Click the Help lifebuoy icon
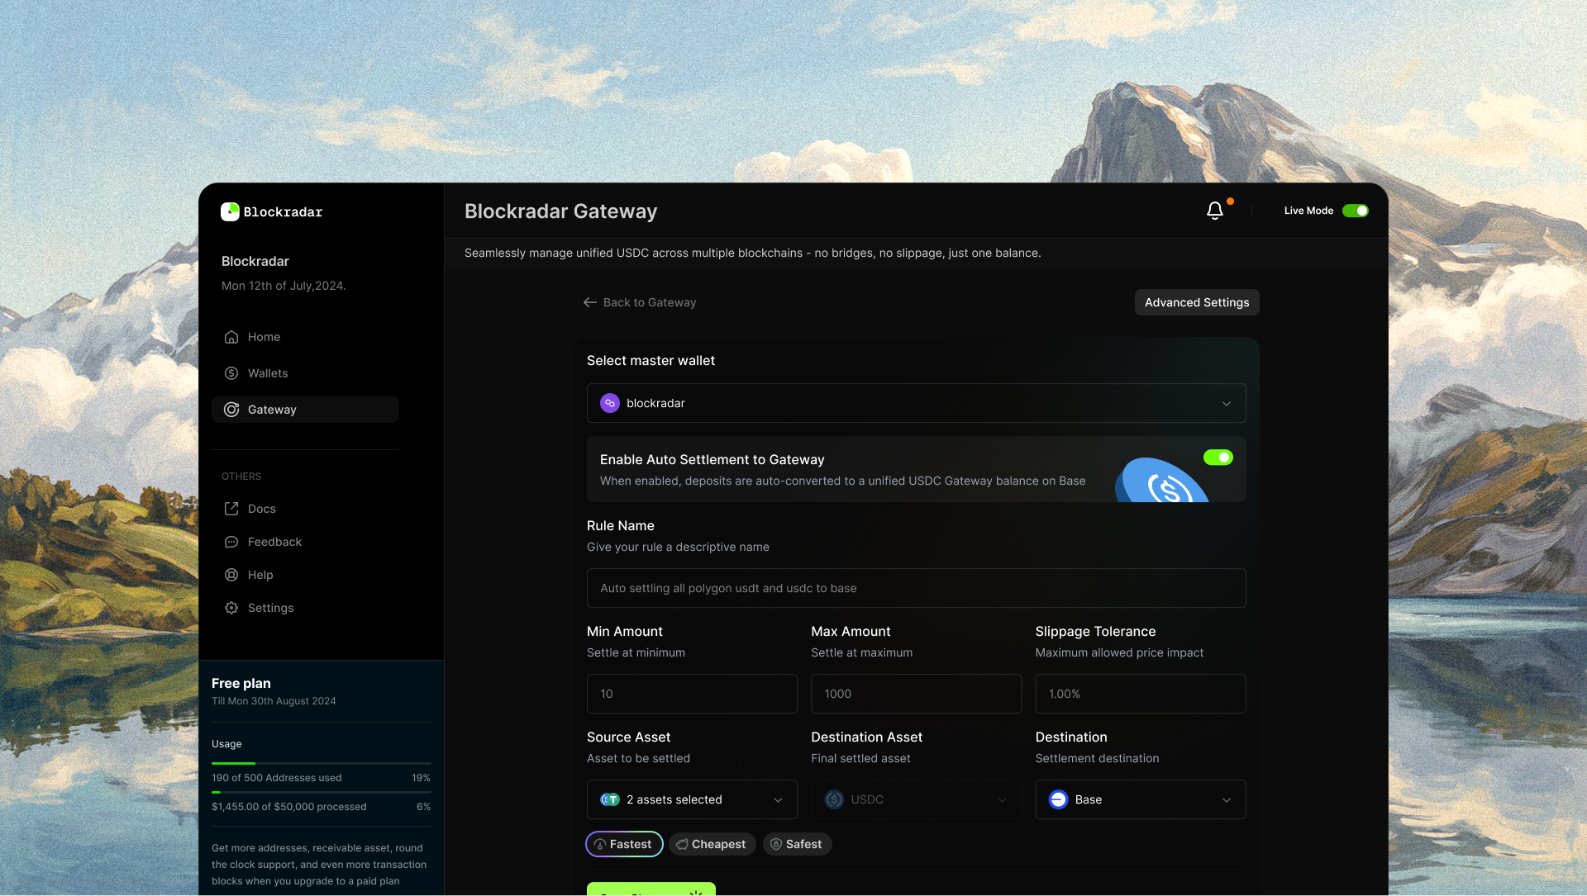Viewport: 1587px width, 896px height. (x=231, y=575)
